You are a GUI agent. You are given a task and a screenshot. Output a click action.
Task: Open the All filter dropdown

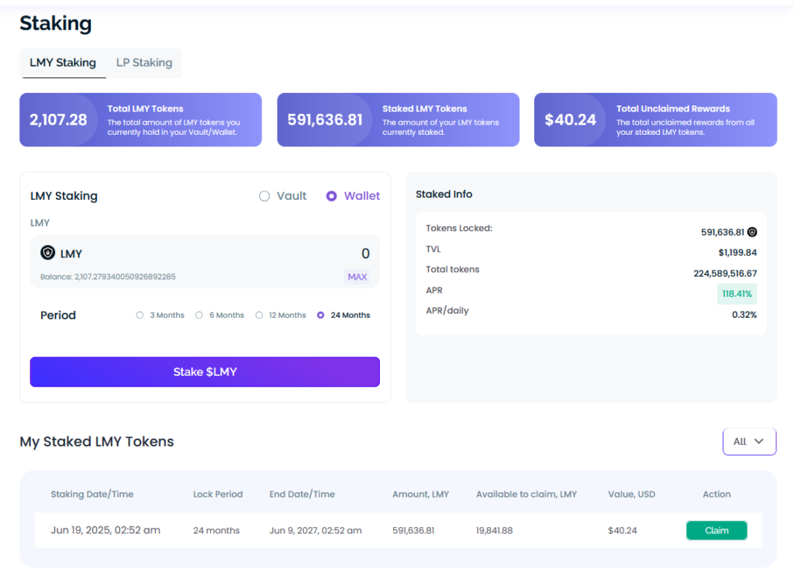tap(749, 441)
